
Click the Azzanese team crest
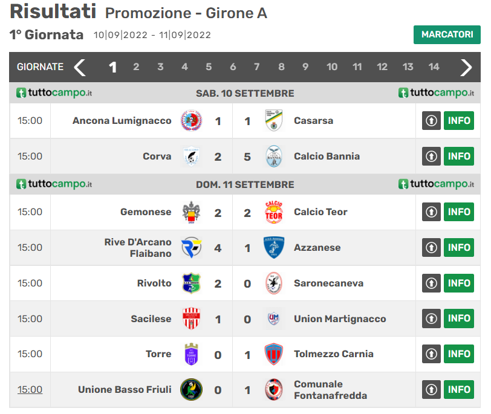274,247
